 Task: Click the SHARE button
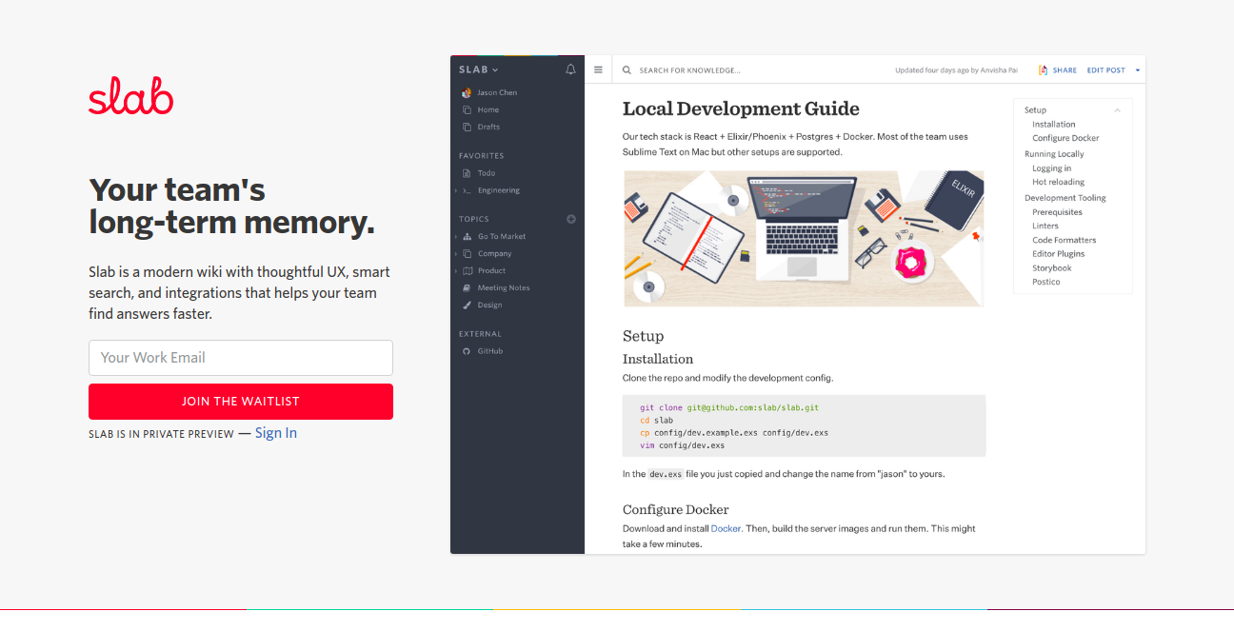tap(1065, 70)
